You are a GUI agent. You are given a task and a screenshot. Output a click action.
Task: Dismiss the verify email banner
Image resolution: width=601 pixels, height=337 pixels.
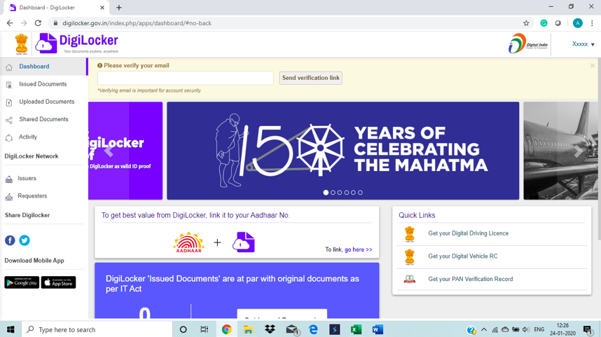pos(592,66)
